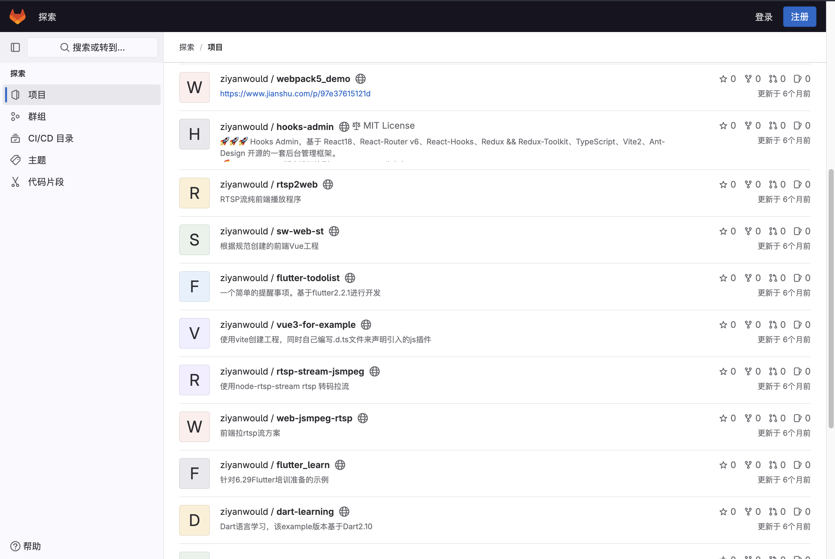Click the 搜索或转到 search box
This screenshot has height=559, width=835.
tap(93, 47)
